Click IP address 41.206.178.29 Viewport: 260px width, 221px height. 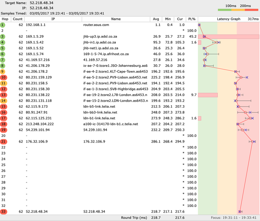[x=38, y=66]
